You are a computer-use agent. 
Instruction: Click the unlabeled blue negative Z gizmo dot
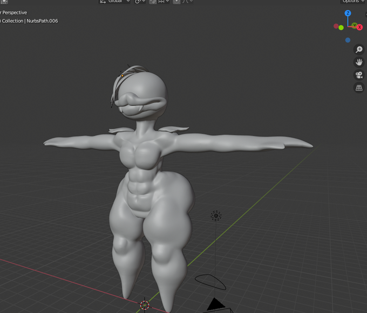tap(348, 40)
